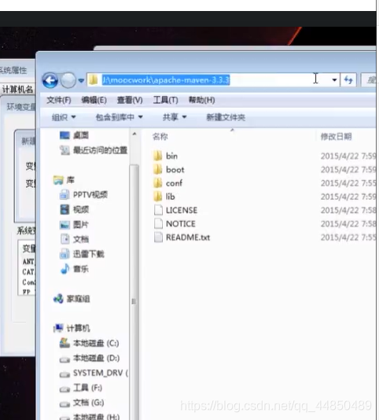The height and width of the screenshot is (420, 379).
Task: Click the 桌面 desktop icon in navigation pane
Action: (64, 135)
